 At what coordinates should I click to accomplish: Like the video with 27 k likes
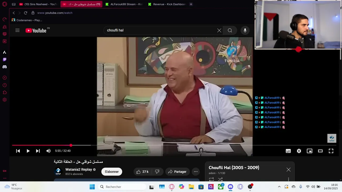[142, 172]
